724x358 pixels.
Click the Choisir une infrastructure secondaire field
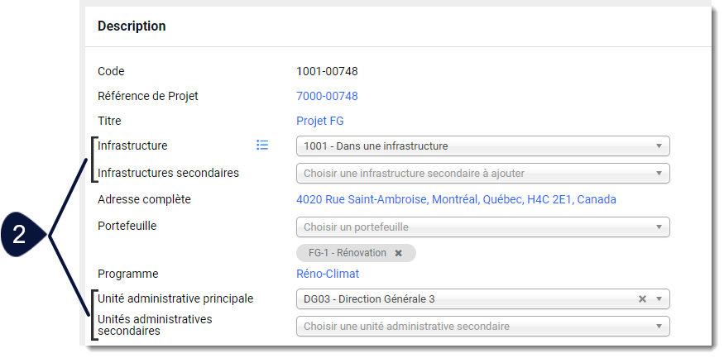click(483, 174)
